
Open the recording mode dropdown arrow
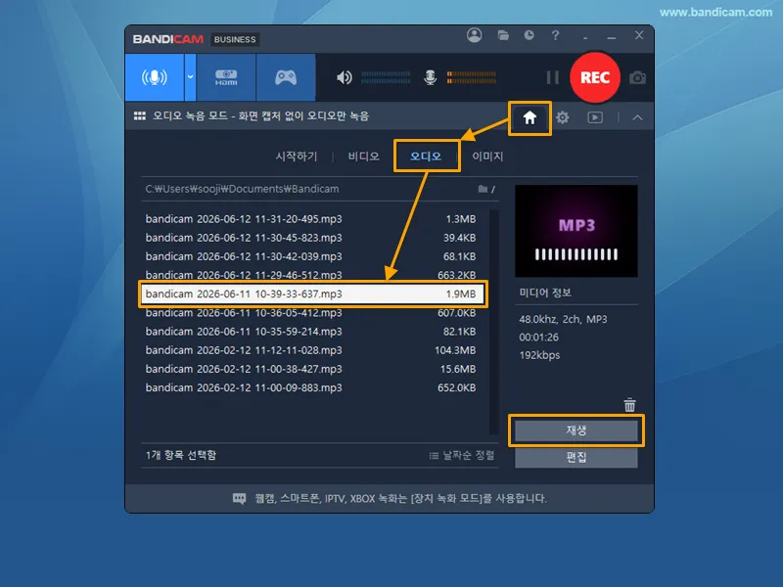pos(190,77)
